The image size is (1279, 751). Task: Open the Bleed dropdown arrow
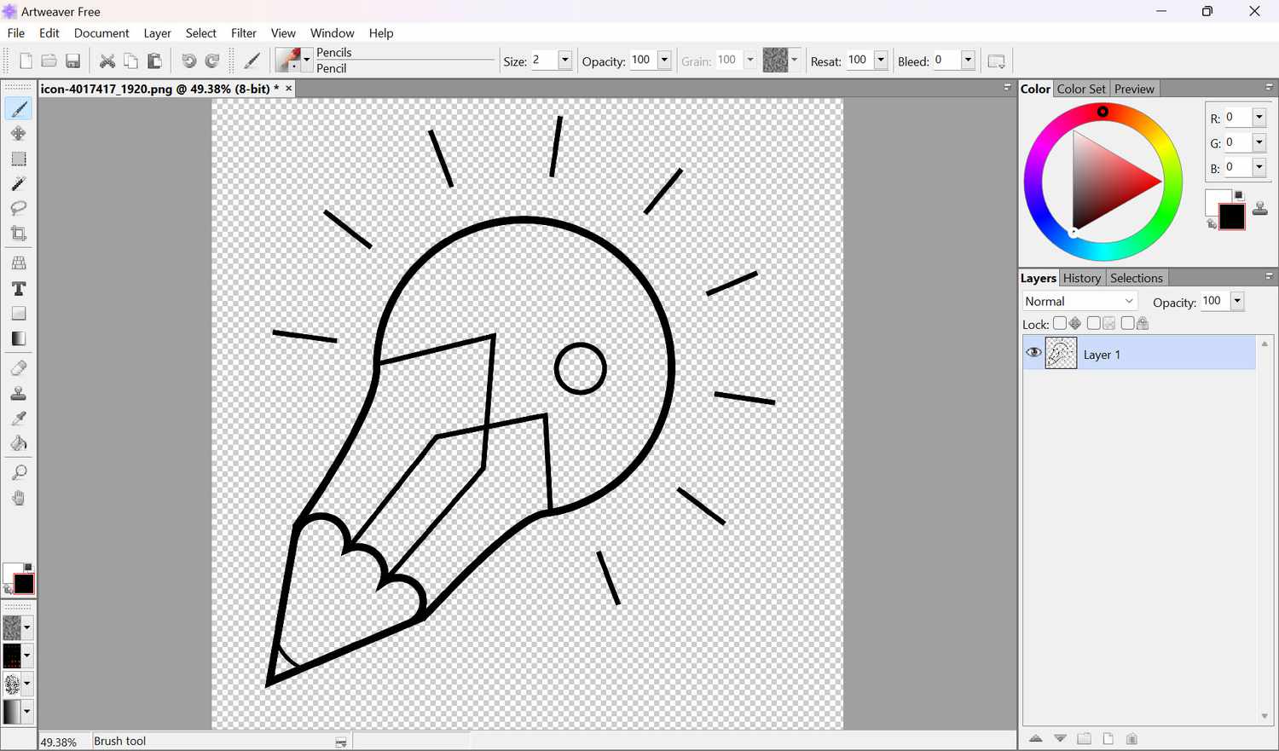[x=968, y=60]
